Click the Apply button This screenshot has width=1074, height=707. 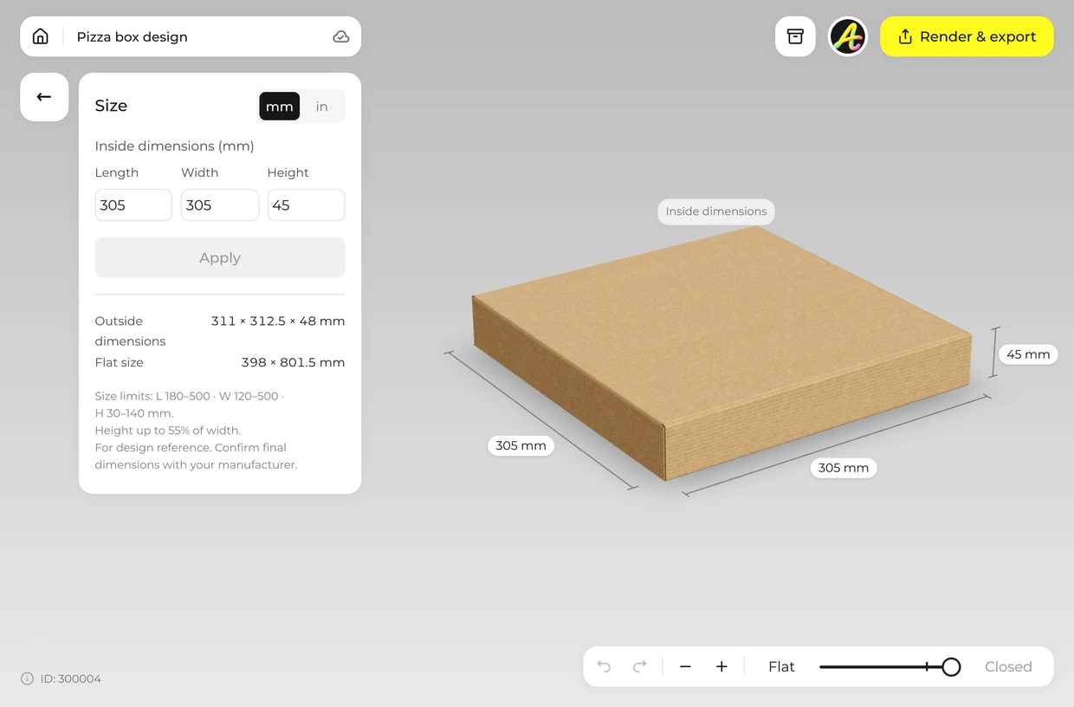point(220,258)
